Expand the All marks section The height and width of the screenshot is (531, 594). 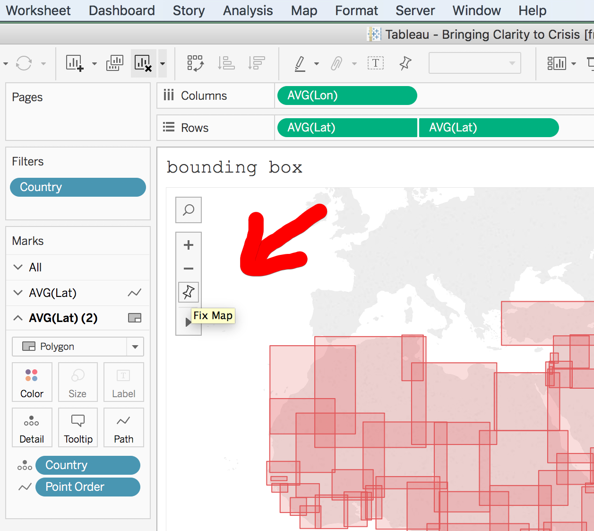[x=18, y=267]
